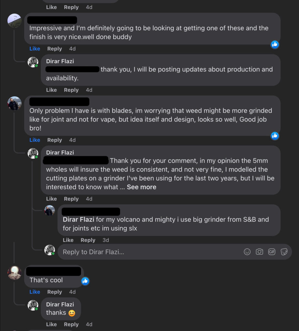This screenshot has height=331, width=299.
Task: Click camera icon to attach photo
Action: pos(260,252)
